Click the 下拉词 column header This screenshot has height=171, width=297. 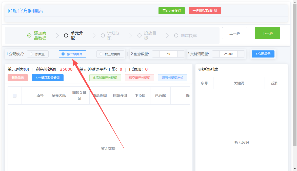pos(140,96)
